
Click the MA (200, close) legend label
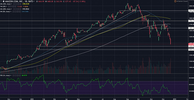point(5,9)
